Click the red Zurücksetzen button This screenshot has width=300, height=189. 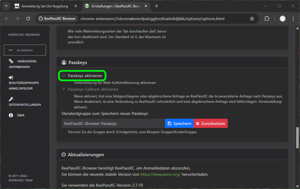[x=211, y=123]
